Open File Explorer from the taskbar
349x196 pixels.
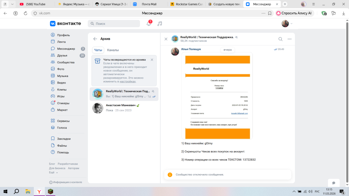[x=28, y=191]
